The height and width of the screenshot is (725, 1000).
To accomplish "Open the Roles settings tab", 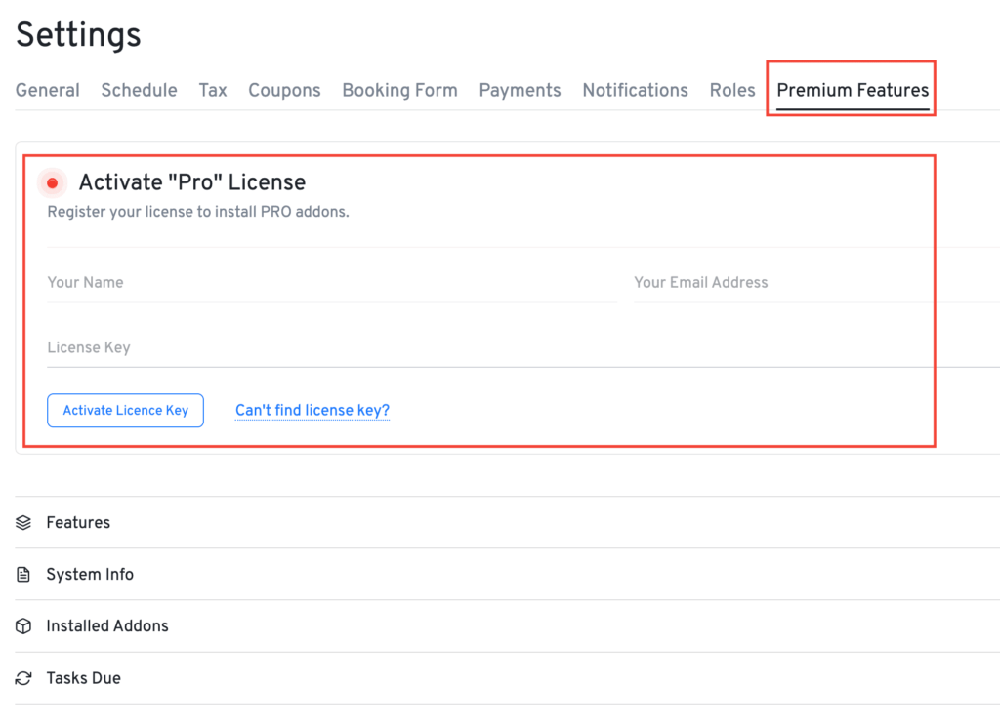I will pos(732,89).
